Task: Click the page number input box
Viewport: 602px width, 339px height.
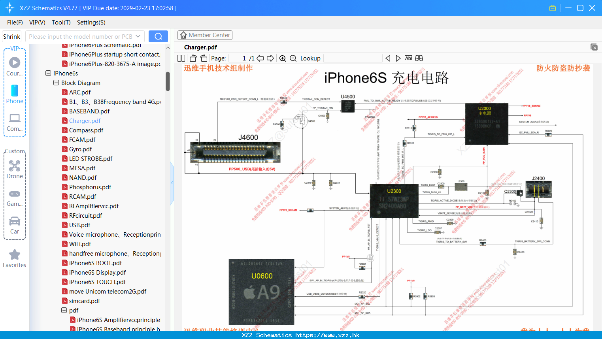Action: point(238,58)
